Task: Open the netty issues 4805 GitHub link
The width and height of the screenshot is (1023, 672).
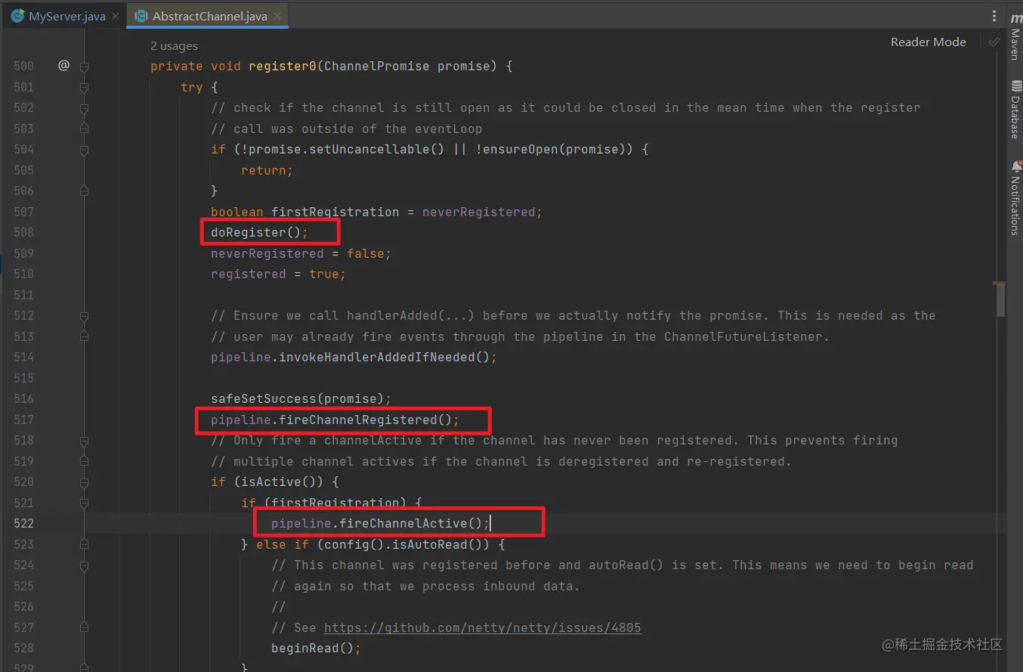Action: point(482,627)
